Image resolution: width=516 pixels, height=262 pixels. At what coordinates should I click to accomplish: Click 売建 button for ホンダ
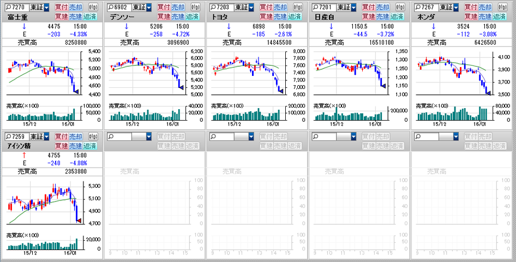click(484, 16)
